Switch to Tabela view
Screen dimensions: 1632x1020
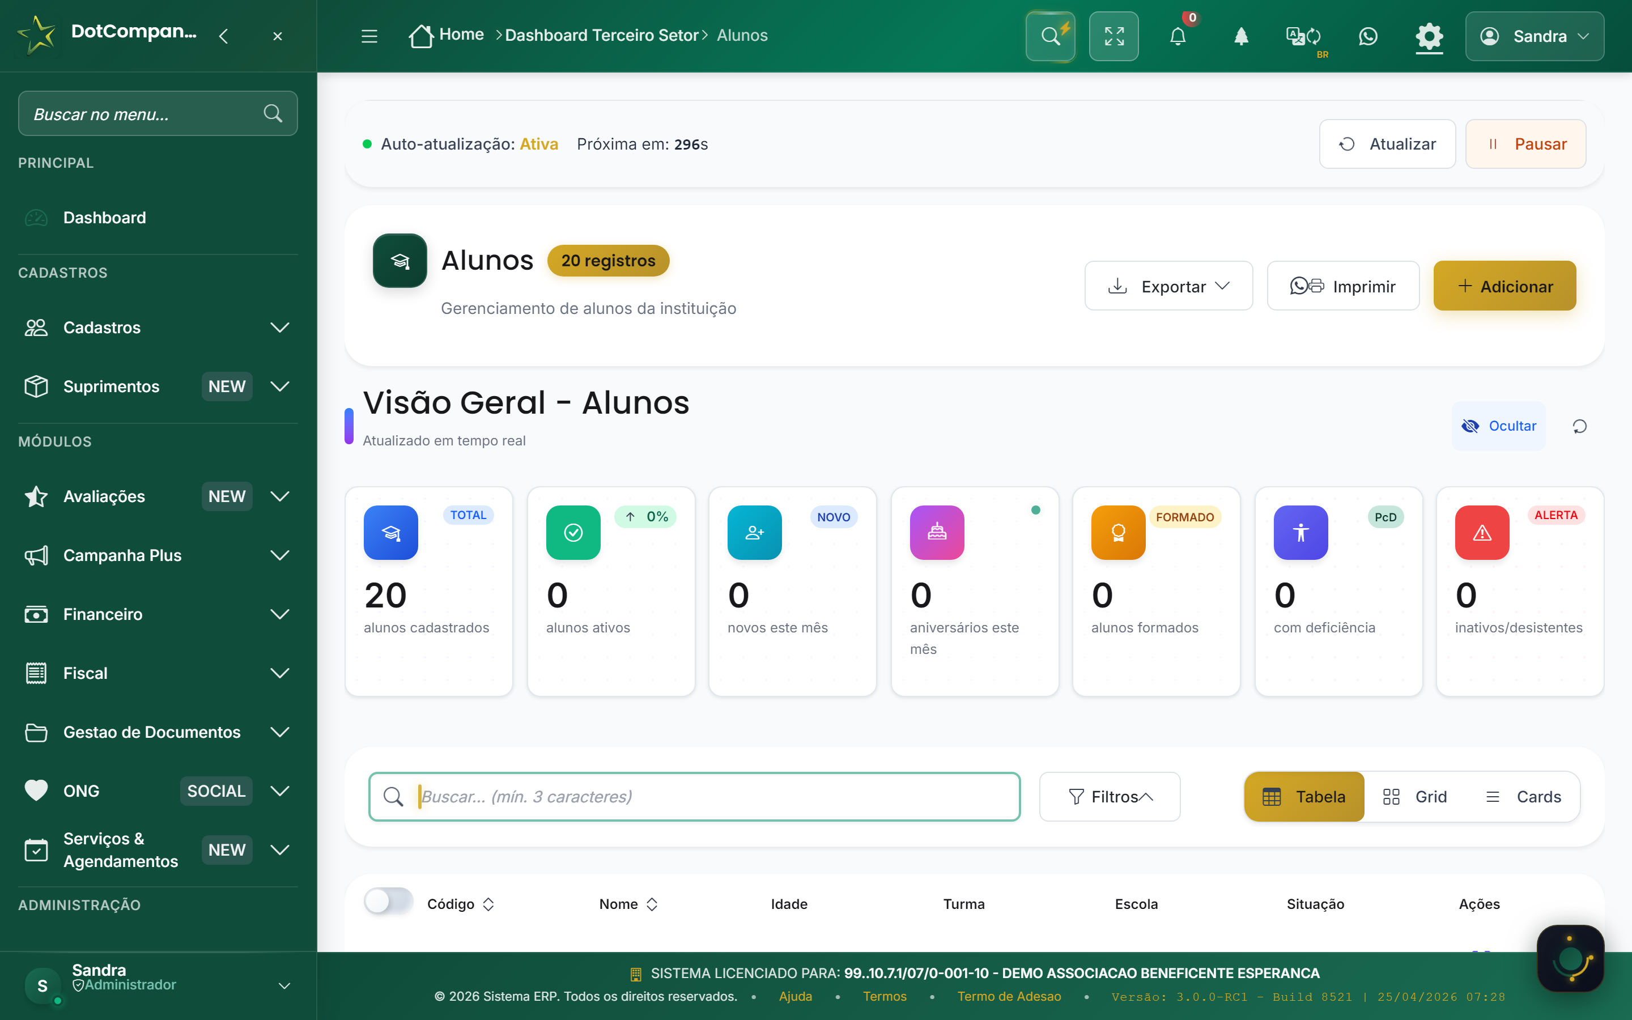coord(1303,797)
